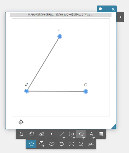
Task: Choose the polygon tool in the submenu row
Action: point(31,144)
